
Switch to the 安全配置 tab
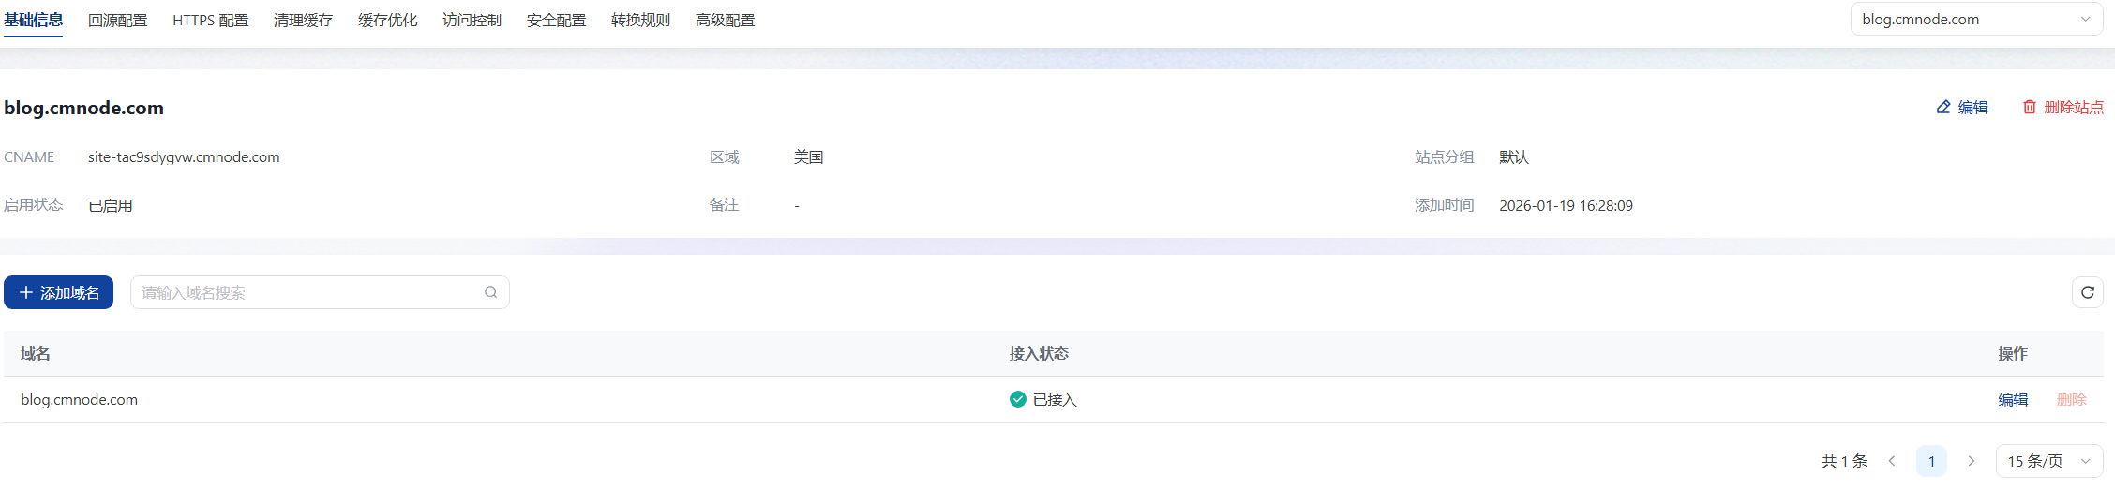pyautogui.click(x=556, y=20)
